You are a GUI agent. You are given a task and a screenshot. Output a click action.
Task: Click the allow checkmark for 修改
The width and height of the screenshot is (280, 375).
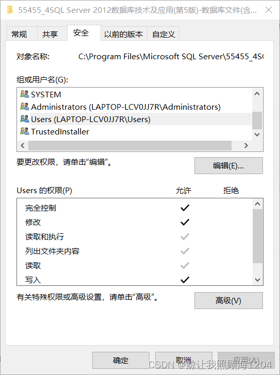click(x=185, y=222)
